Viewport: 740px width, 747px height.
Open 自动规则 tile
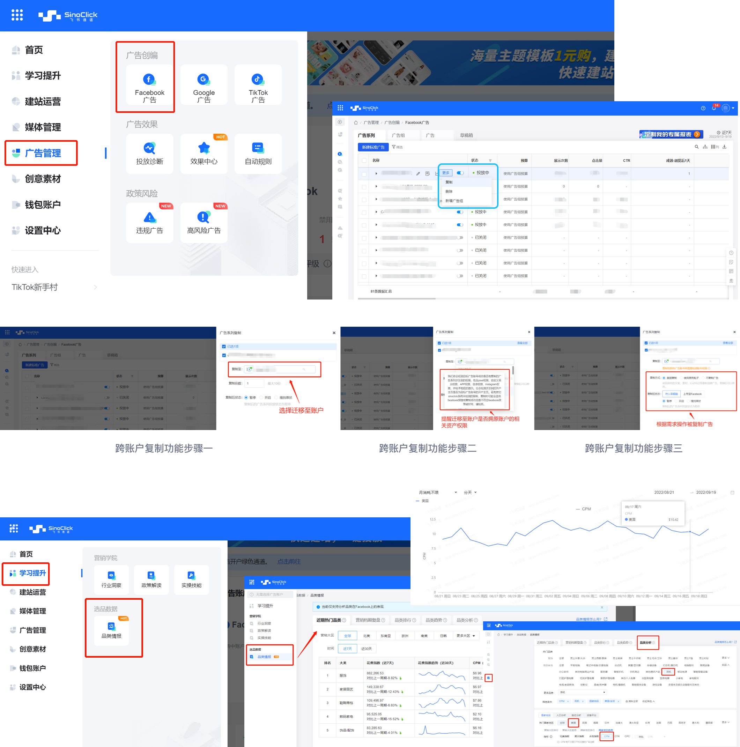click(x=258, y=154)
